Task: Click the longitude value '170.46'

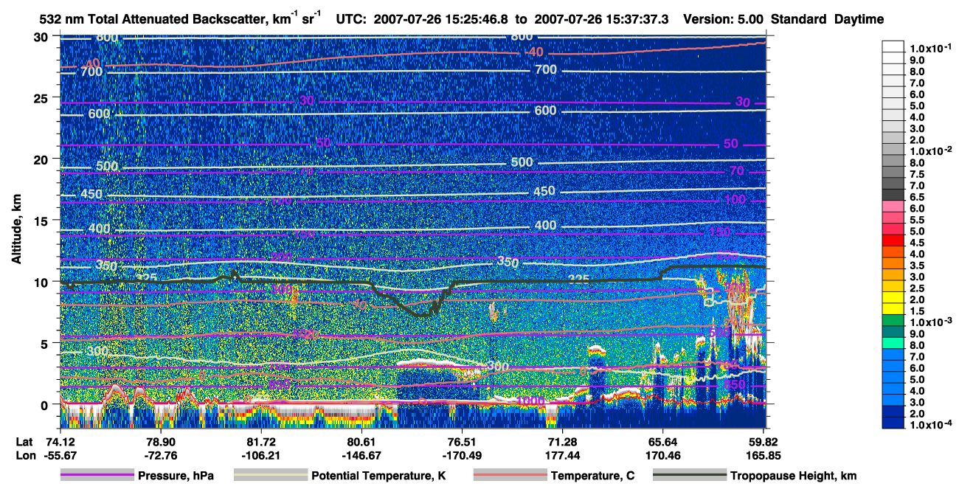Action: (662, 456)
